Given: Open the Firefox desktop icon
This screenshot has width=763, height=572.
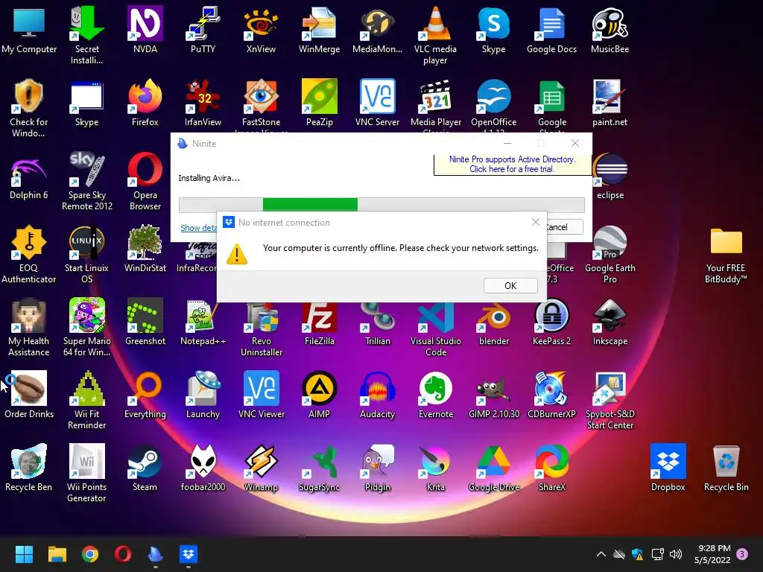Looking at the screenshot, I should click(145, 103).
